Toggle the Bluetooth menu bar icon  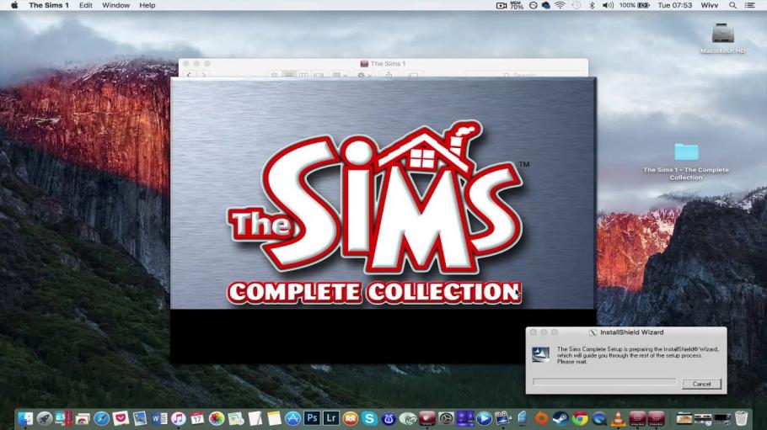coord(591,5)
